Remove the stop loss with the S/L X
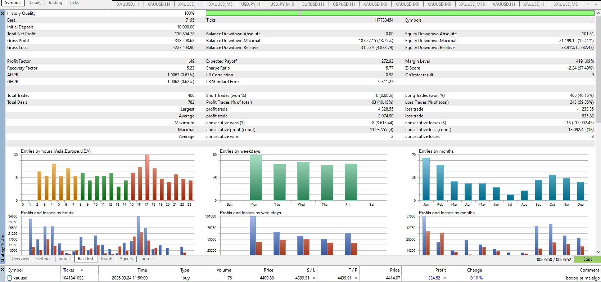 point(314,278)
